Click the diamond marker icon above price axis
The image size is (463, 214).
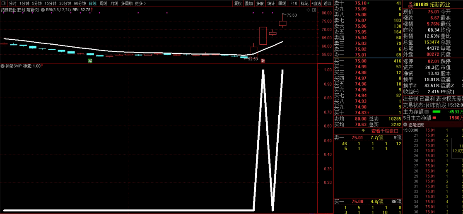coord(308,10)
